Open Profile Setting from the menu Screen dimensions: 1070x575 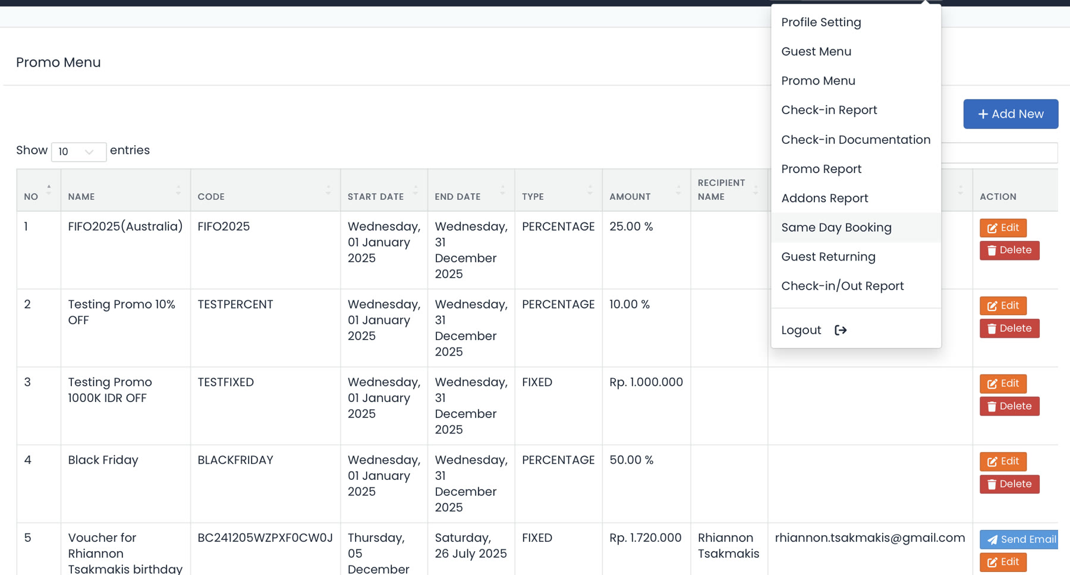coord(856,22)
